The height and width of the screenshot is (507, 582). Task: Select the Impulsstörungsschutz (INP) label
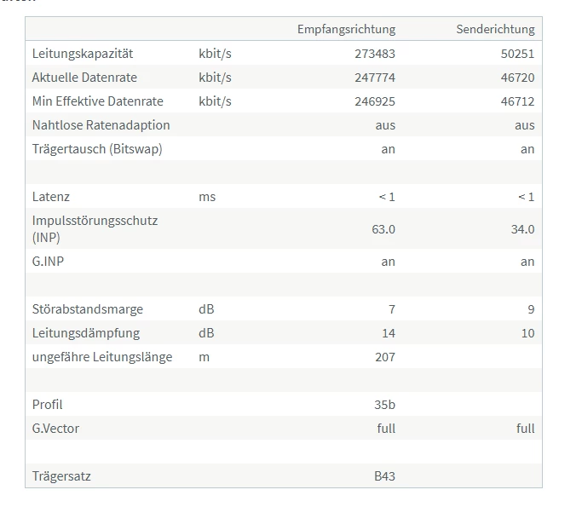click(x=95, y=228)
